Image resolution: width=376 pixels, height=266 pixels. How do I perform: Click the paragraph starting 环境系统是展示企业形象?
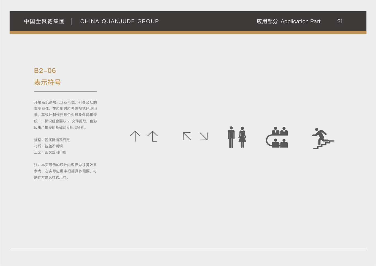click(x=66, y=115)
